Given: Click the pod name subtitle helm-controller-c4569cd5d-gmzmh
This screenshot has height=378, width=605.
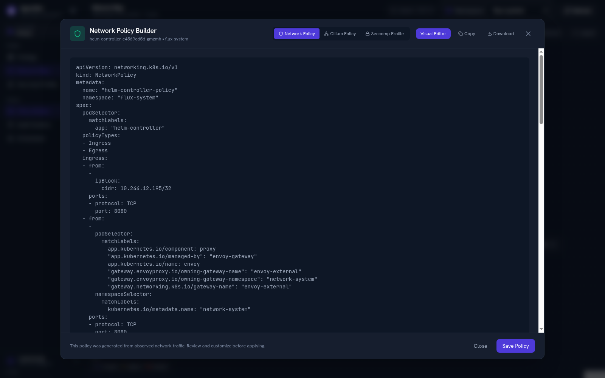Looking at the screenshot, I should [125, 39].
